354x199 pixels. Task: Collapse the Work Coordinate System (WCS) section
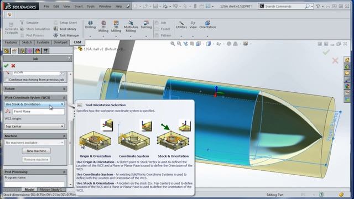coord(64,97)
